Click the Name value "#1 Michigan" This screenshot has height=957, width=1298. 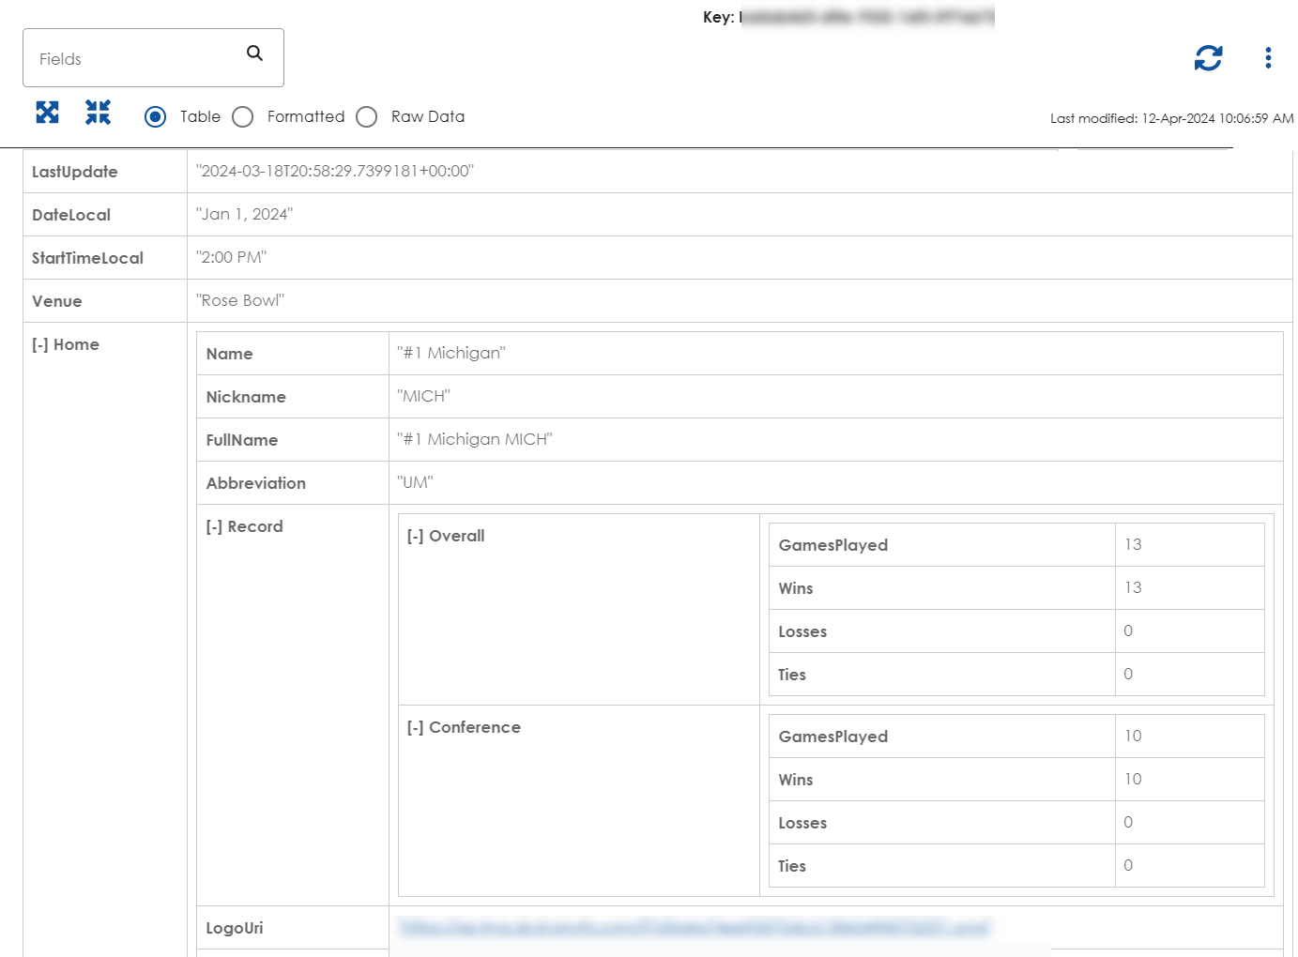click(451, 354)
